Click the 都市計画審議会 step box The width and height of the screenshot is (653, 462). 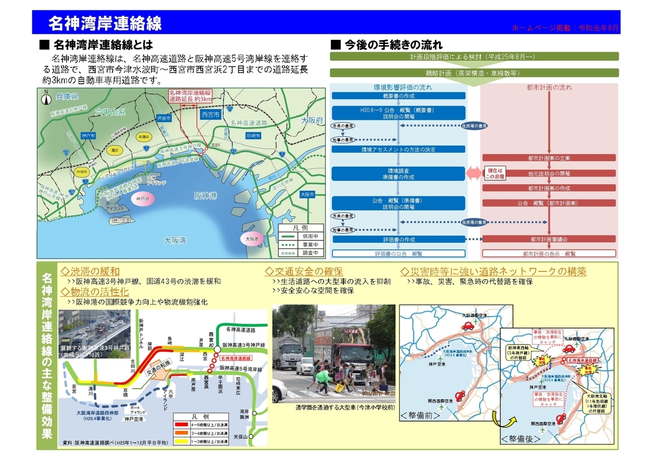pyautogui.click(x=549, y=239)
